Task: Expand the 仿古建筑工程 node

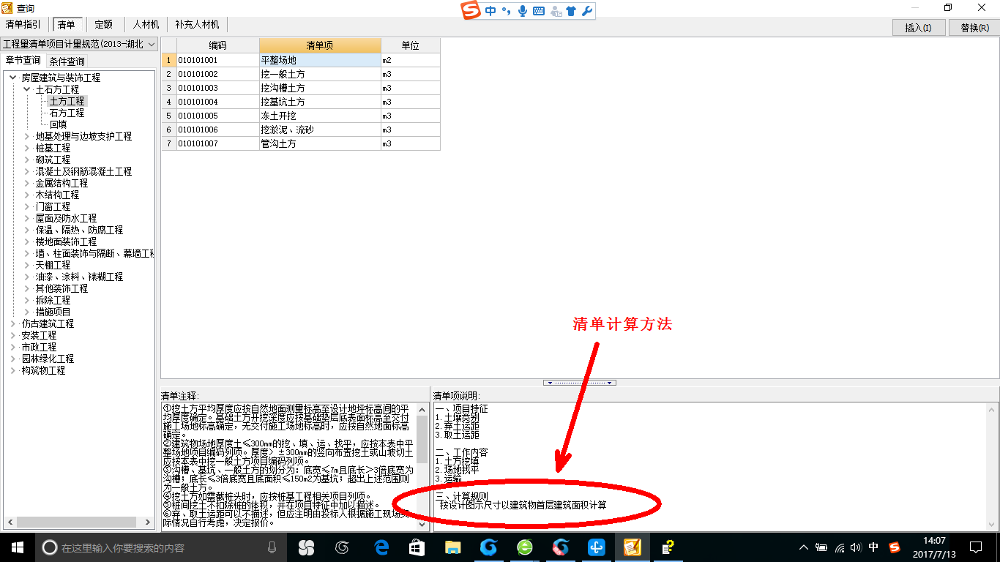Action: coord(13,323)
